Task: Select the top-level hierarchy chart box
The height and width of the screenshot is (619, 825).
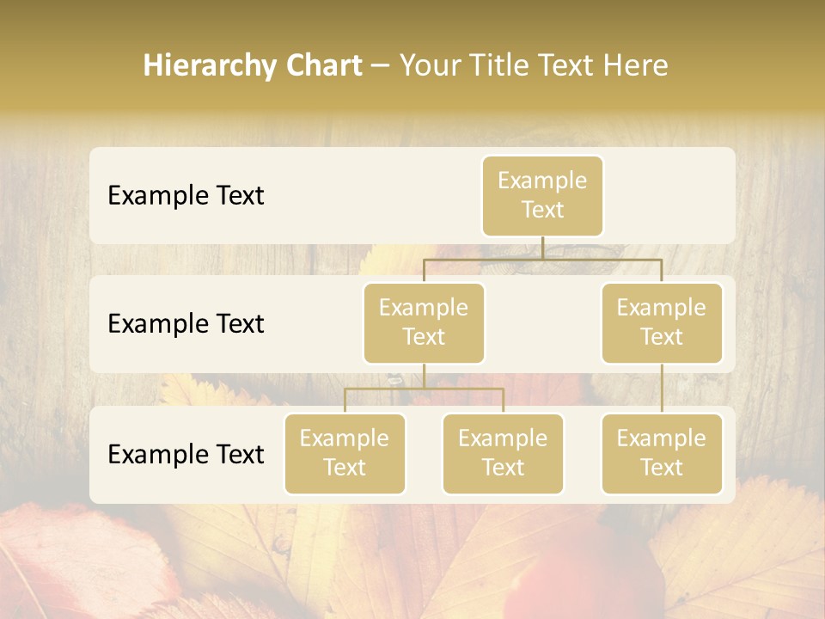Action: tap(542, 196)
